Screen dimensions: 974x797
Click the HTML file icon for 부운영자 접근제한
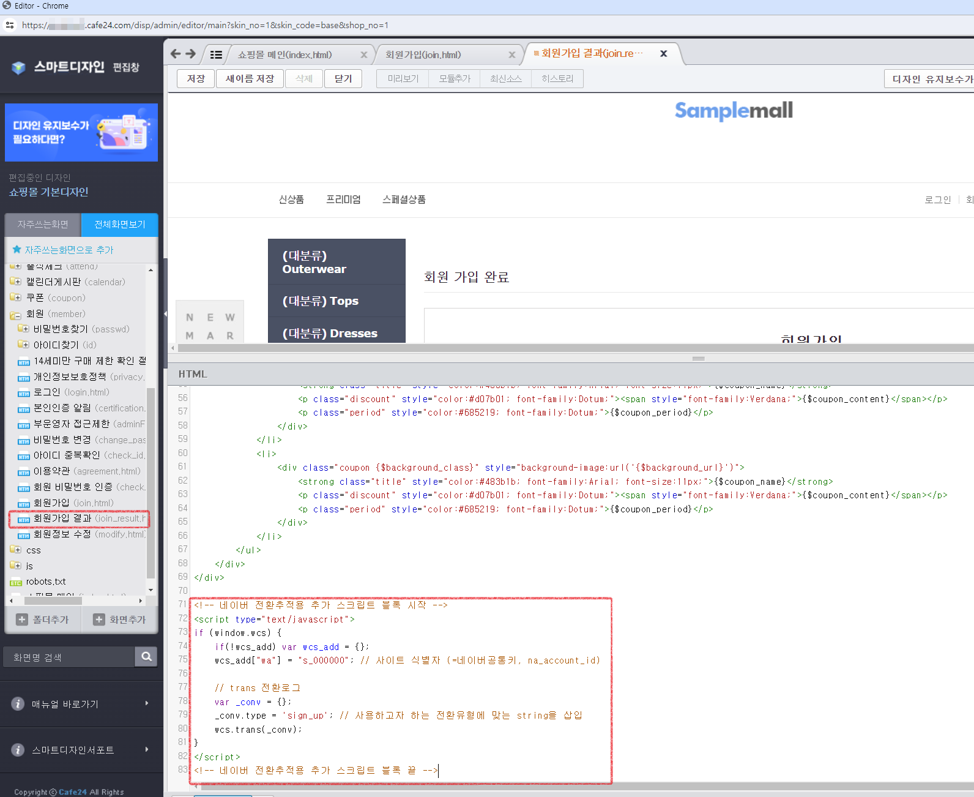tap(24, 424)
